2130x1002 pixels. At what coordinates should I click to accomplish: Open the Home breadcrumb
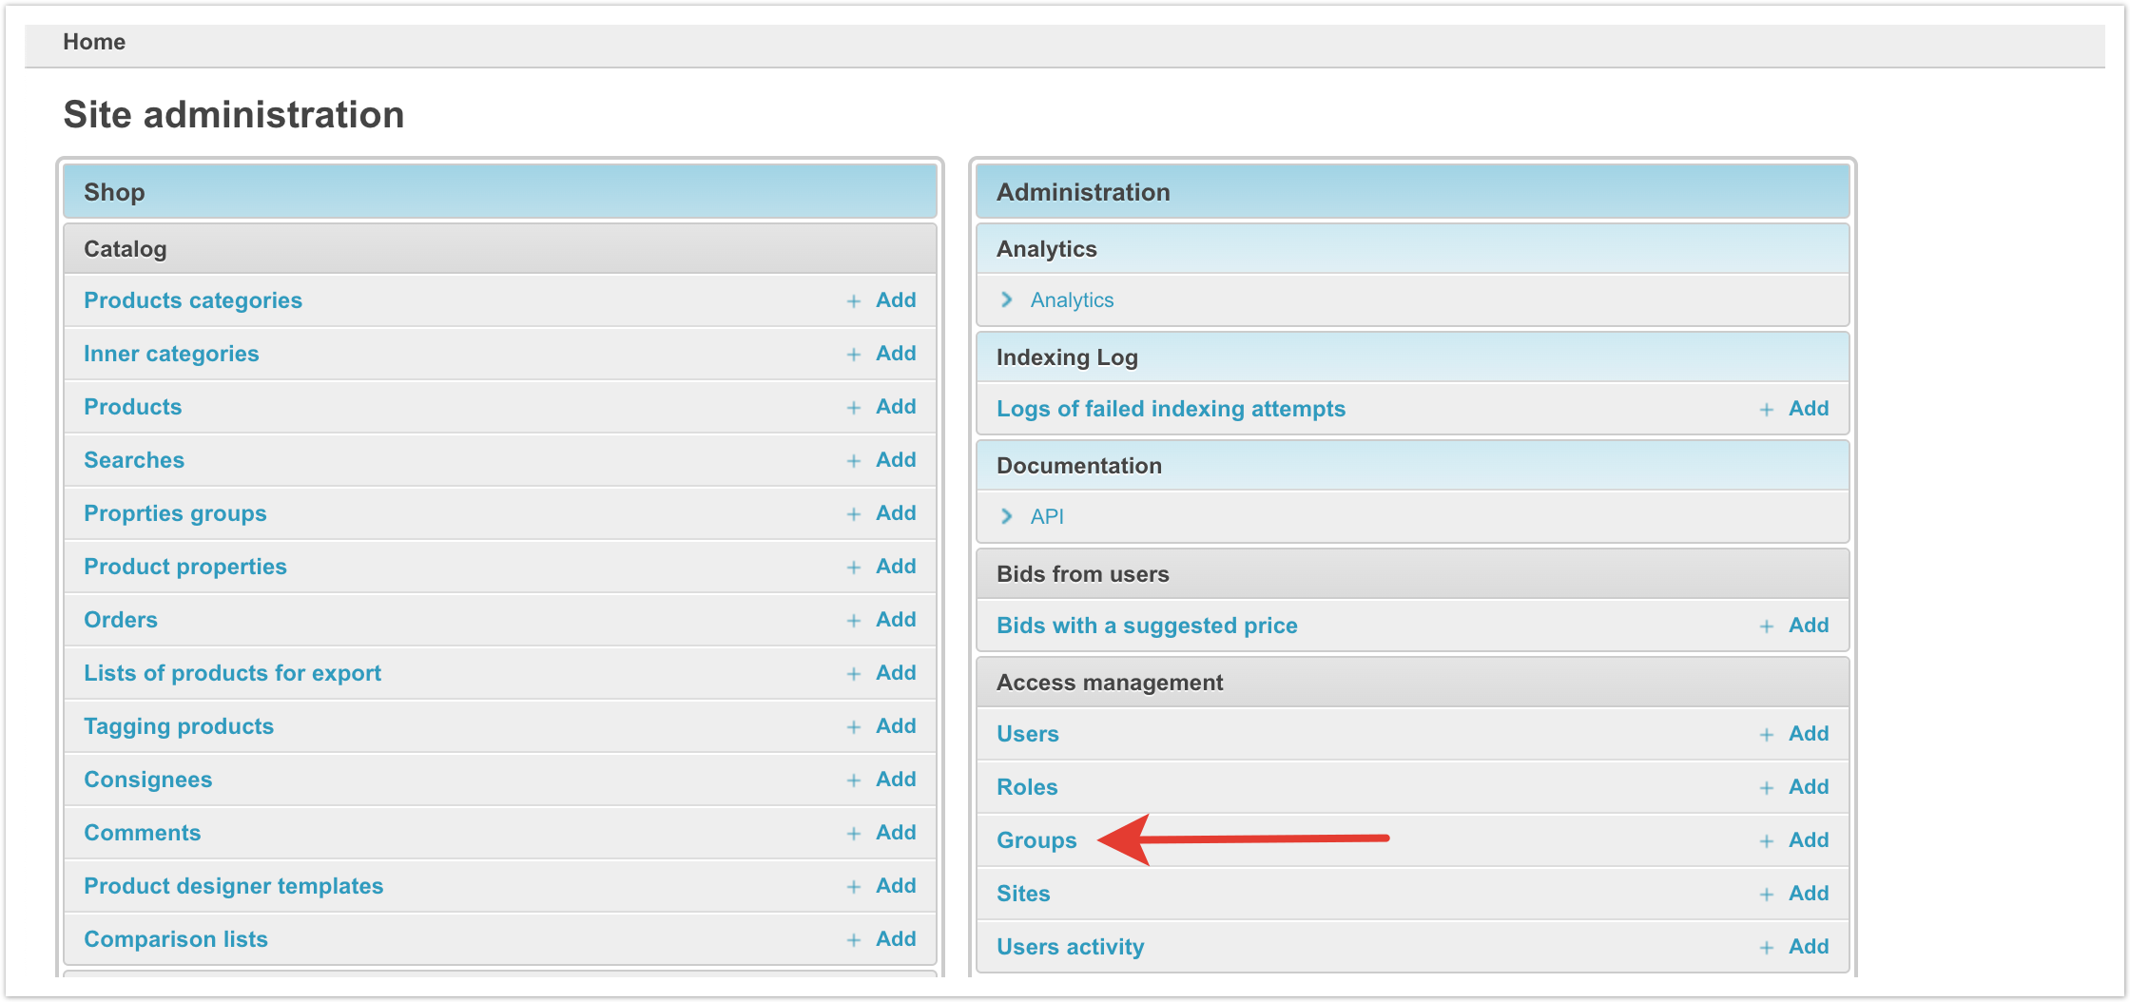pos(94,42)
